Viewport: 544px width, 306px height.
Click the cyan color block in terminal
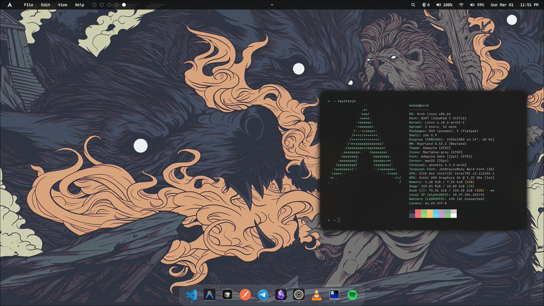(x=436, y=214)
